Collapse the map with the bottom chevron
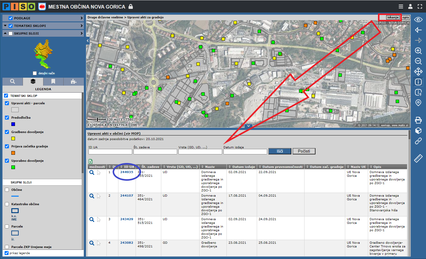 (248, 126)
